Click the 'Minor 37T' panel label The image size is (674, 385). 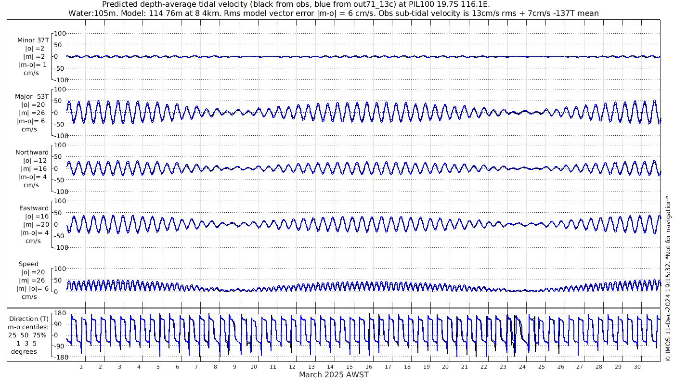[33, 40]
